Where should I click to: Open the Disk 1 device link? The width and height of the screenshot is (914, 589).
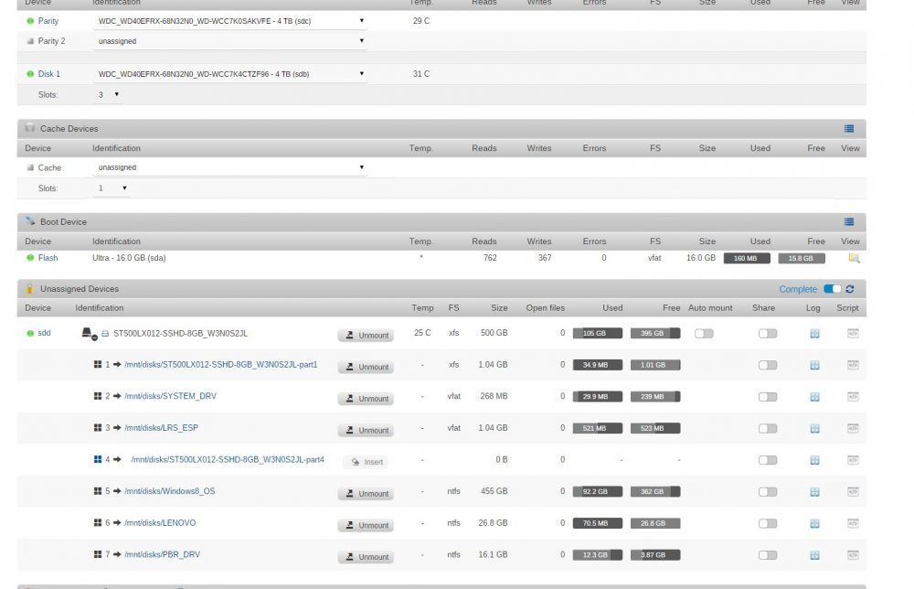(x=49, y=74)
